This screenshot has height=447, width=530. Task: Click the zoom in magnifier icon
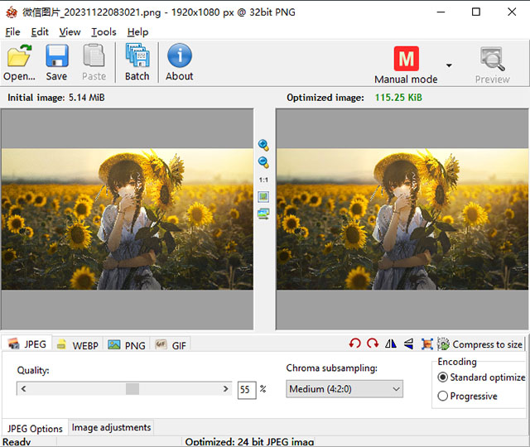coord(263,145)
